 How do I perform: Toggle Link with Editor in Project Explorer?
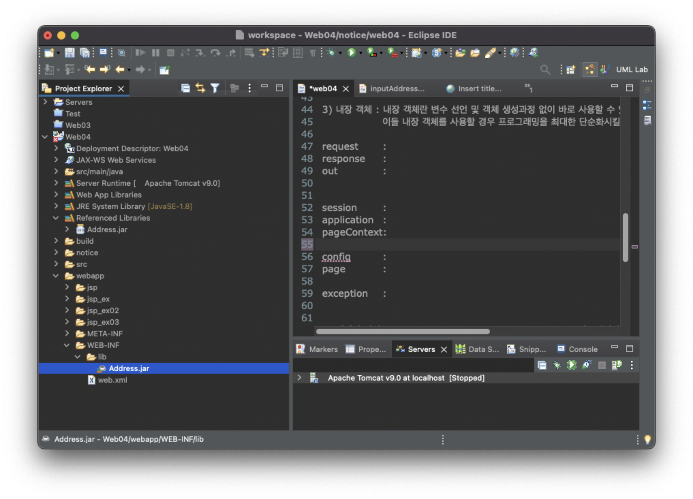click(x=200, y=88)
